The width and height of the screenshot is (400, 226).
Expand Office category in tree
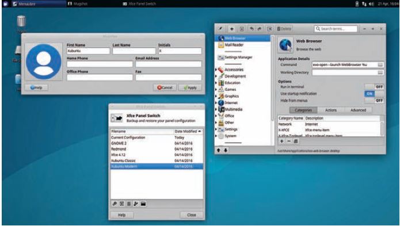216,116
